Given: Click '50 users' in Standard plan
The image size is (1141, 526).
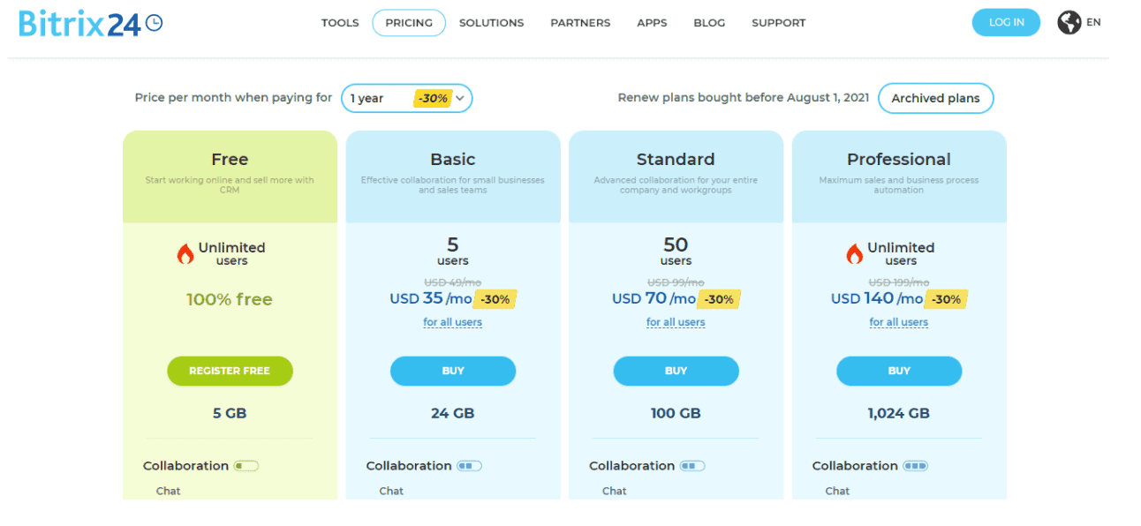Looking at the screenshot, I should point(676,251).
